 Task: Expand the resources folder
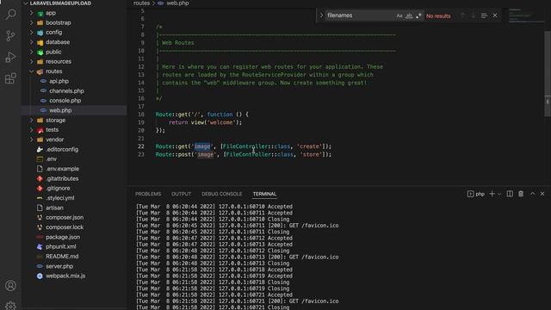[31, 61]
